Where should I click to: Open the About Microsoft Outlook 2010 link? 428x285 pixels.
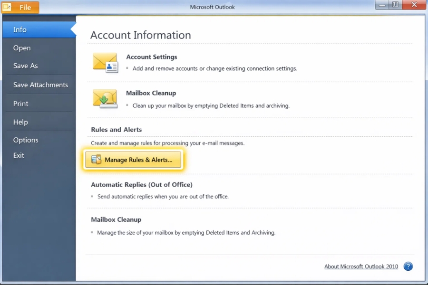[360, 266]
